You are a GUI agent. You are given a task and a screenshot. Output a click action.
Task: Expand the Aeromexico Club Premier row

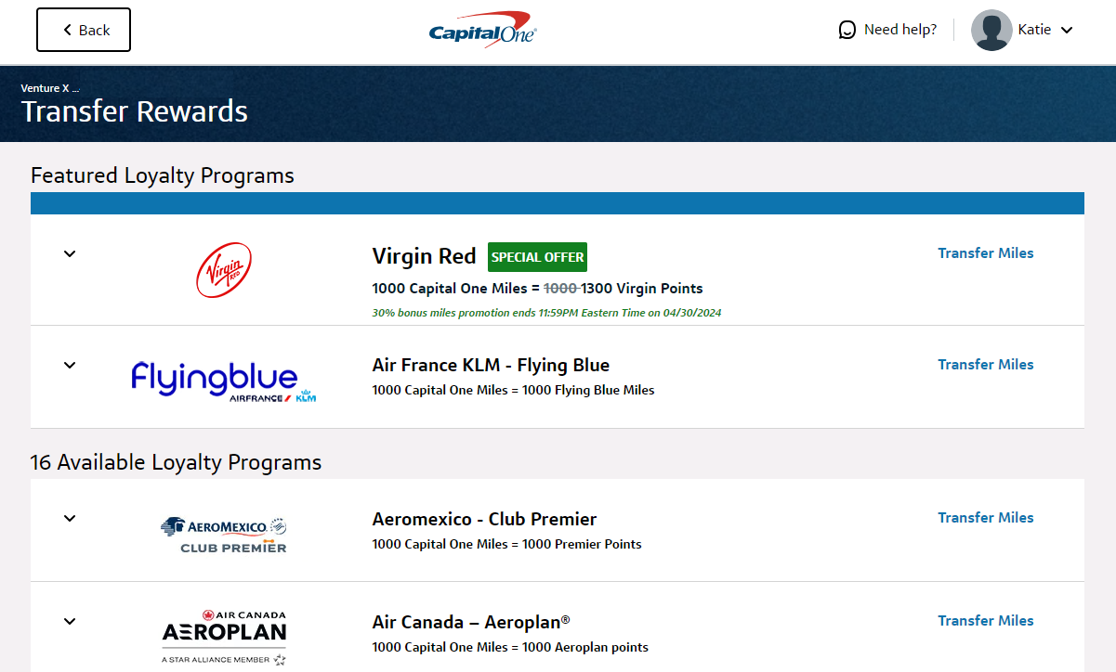69,518
